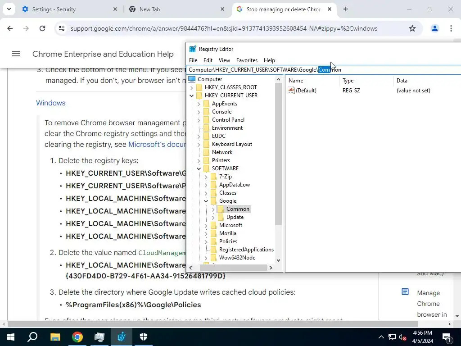
Task: Open the Windows link on the Help page
Action: (51, 103)
